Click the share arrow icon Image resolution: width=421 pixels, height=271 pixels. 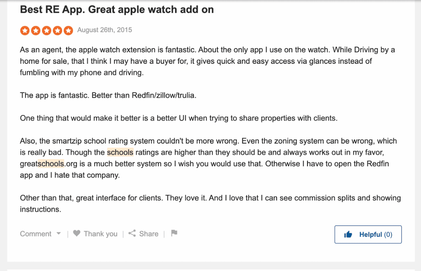[x=132, y=233]
